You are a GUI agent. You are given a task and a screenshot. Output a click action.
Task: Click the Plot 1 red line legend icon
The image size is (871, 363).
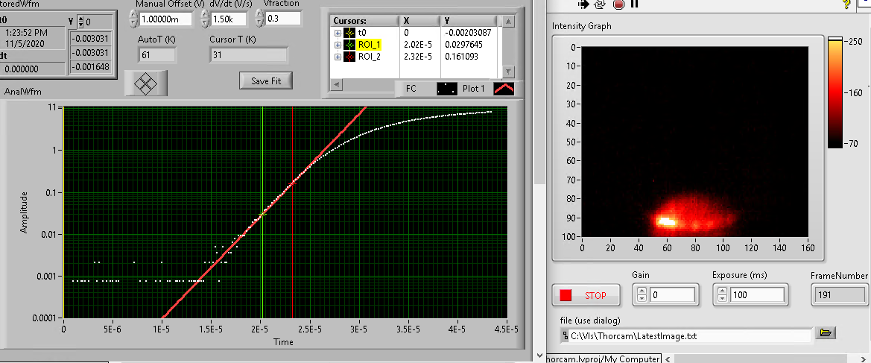coord(504,89)
